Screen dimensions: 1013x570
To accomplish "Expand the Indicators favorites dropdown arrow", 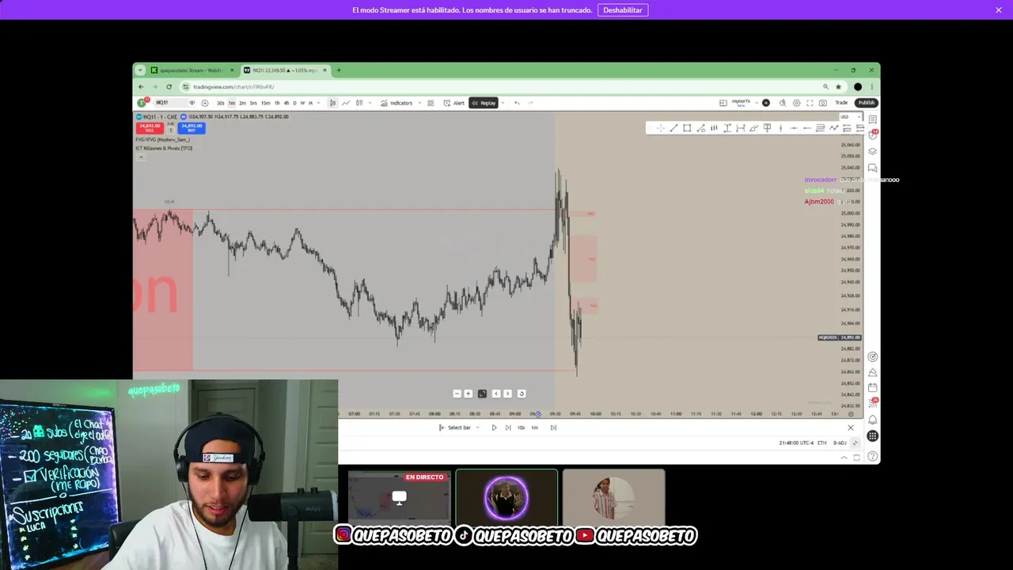I will 419,103.
